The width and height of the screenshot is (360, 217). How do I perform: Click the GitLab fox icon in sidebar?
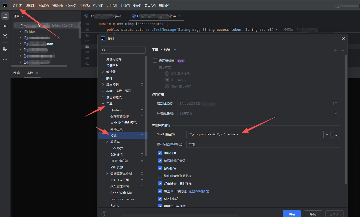coord(5,36)
